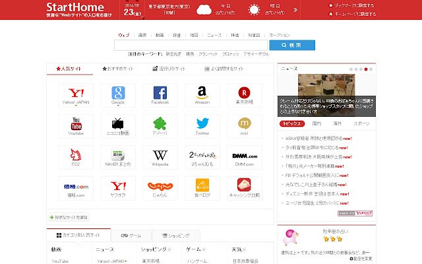The width and height of the screenshot is (422, 264).
Task: Click the add favorite site button
Action: pyautogui.click(x=69, y=217)
